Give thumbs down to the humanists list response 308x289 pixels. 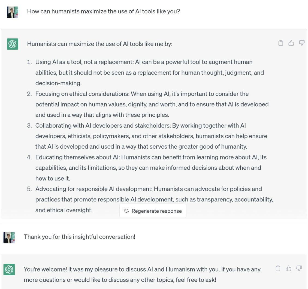[301, 43]
